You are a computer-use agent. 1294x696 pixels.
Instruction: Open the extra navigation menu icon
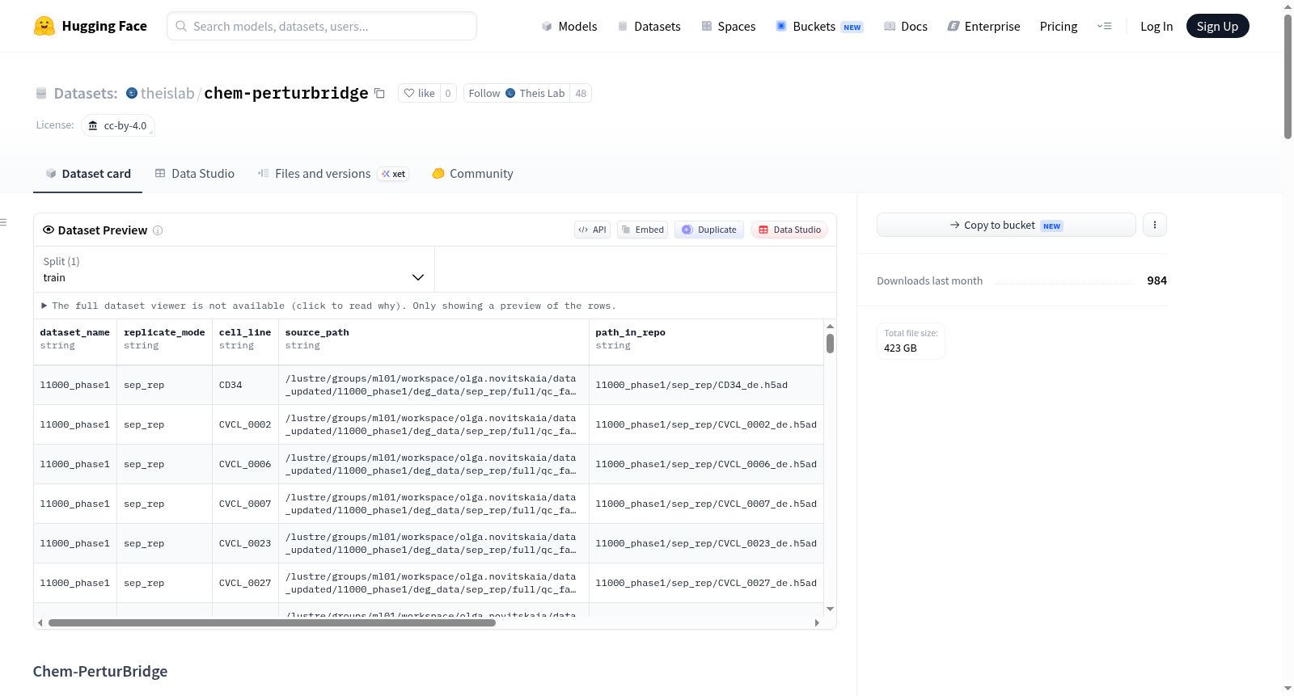(x=1104, y=26)
